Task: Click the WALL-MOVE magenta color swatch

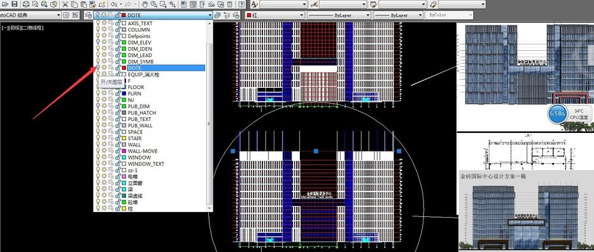Action: [124, 151]
